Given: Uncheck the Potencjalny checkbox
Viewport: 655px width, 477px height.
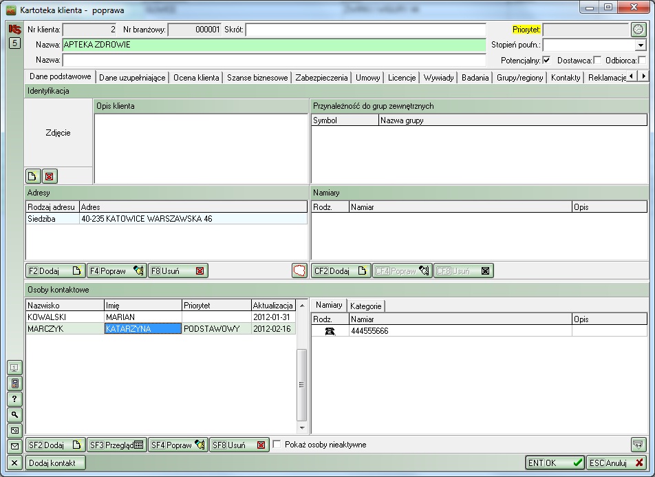Looking at the screenshot, I should [546, 61].
